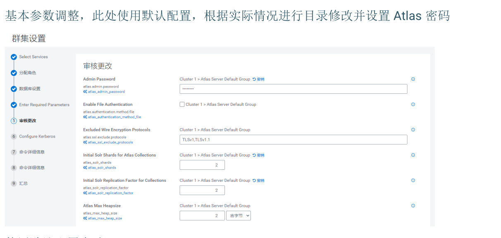Viewport: 501px width, 238px height.
Task: Click the Atlas Max Heapsize label
Action: coord(102,205)
